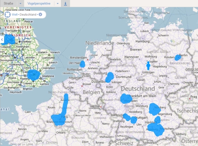Open the dropdown arrow next to Straße
Screen dimensions: 198x146
click(x=20, y=4)
